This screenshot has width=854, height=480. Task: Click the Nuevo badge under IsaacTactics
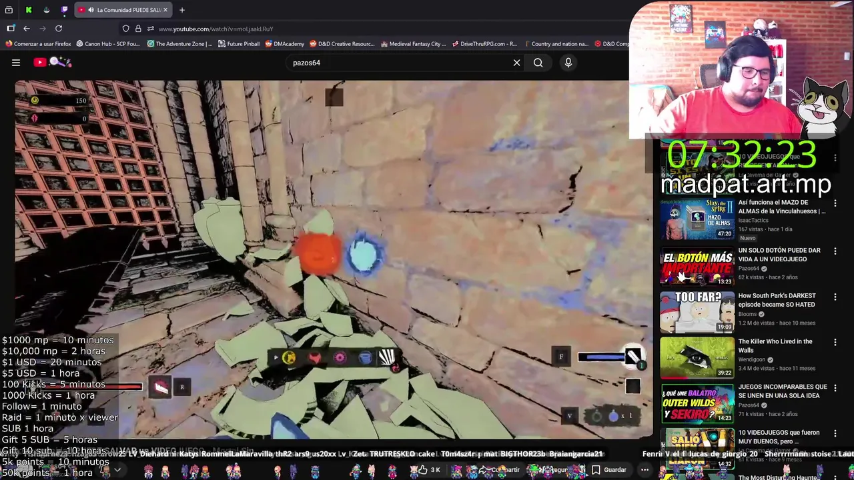pos(748,238)
